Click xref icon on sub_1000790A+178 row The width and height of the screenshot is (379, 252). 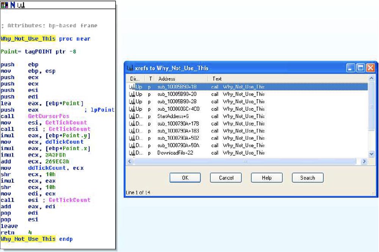[132, 124]
